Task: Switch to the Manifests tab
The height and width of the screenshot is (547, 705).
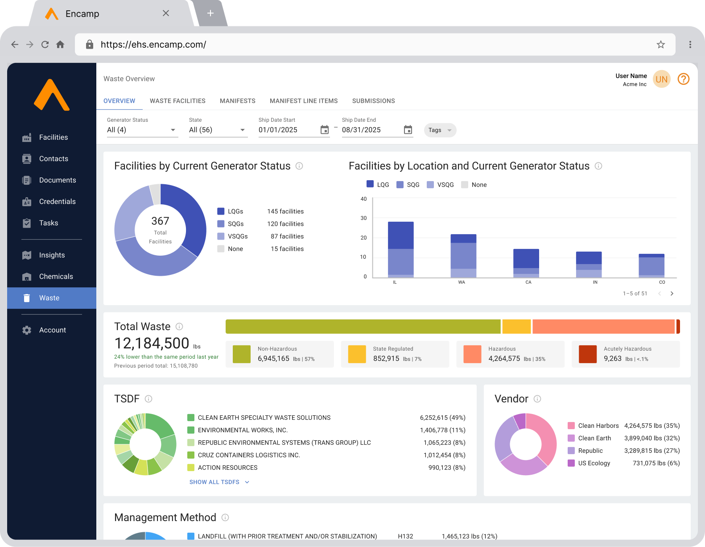Action: pos(237,101)
